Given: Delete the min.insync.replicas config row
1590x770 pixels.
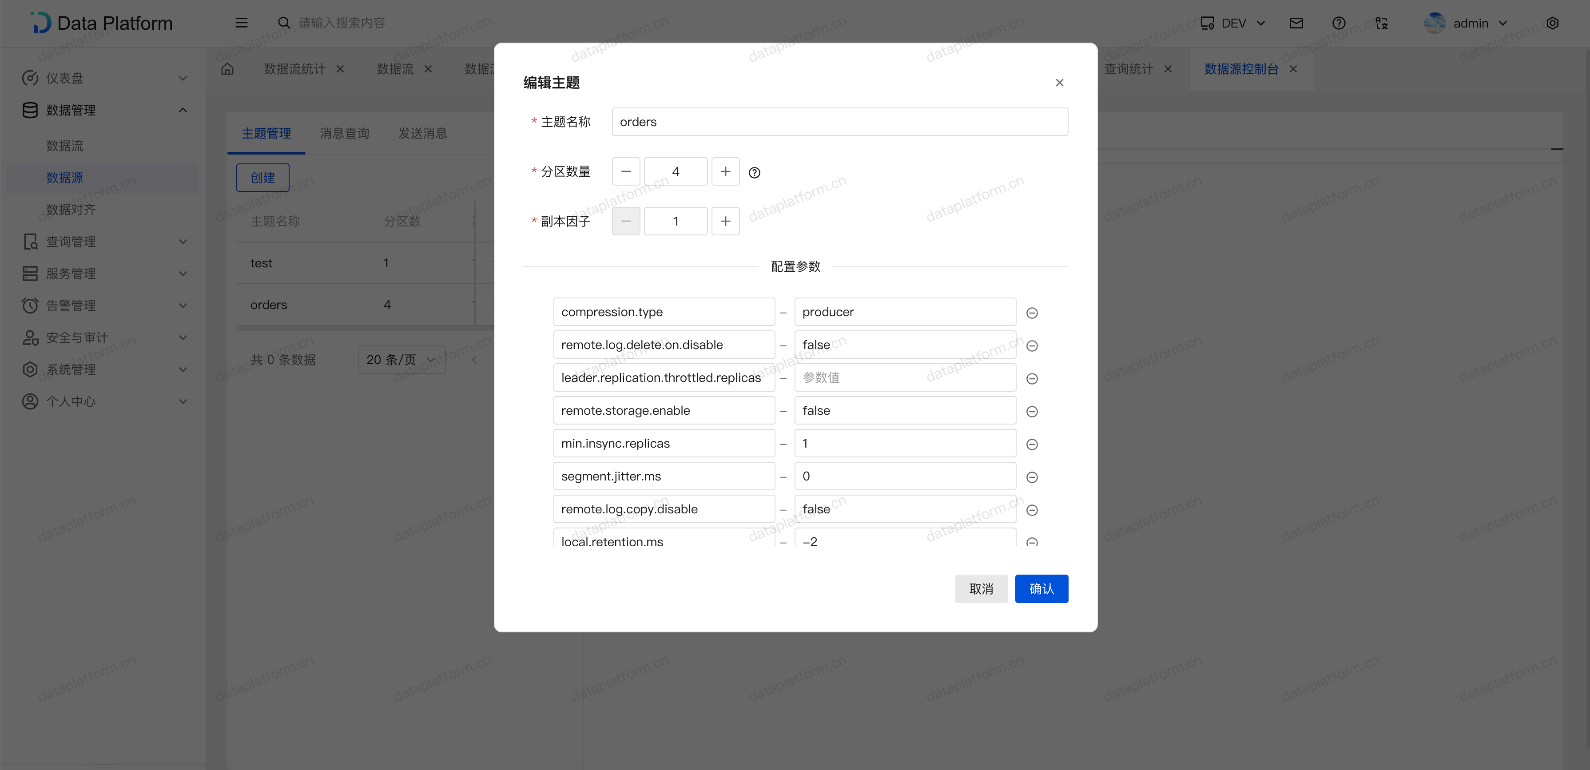Looking at the screenshot, I should tap(1031, 444).
